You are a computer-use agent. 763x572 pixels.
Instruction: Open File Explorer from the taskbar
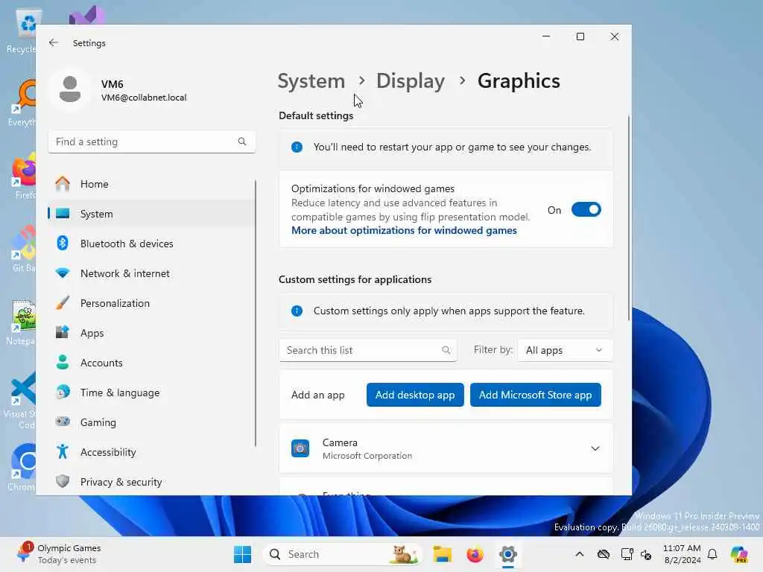(x=443, y=554)
